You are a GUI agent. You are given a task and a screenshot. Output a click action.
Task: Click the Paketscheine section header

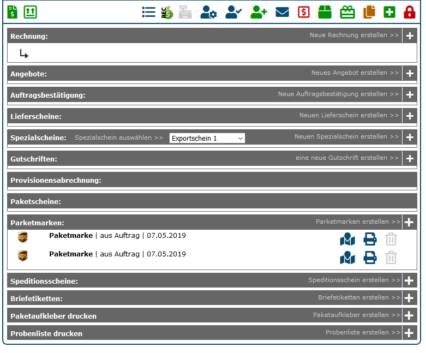tap(36, 201)
